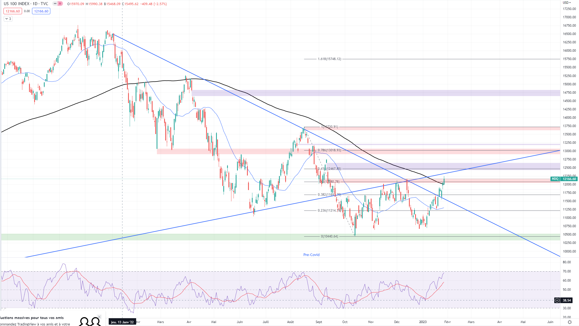This screenshot has width=579, height=326.
Task: Click the red 12166.60 sell price button
Action: click(x=13, y=11)
